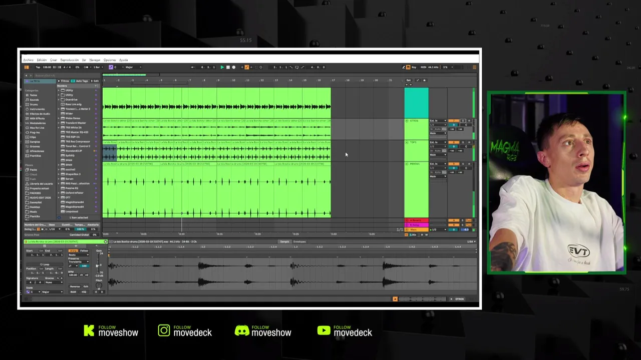This screenshot has width=641, height=360.
Task: Toggle Auto Tags in browser
Action: pyautogui.click(x=80, y=81)
